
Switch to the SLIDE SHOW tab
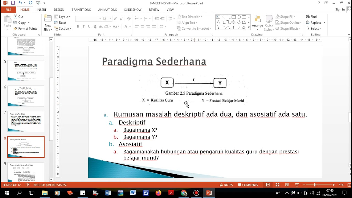pyautogui.click(x=133, y=10)
